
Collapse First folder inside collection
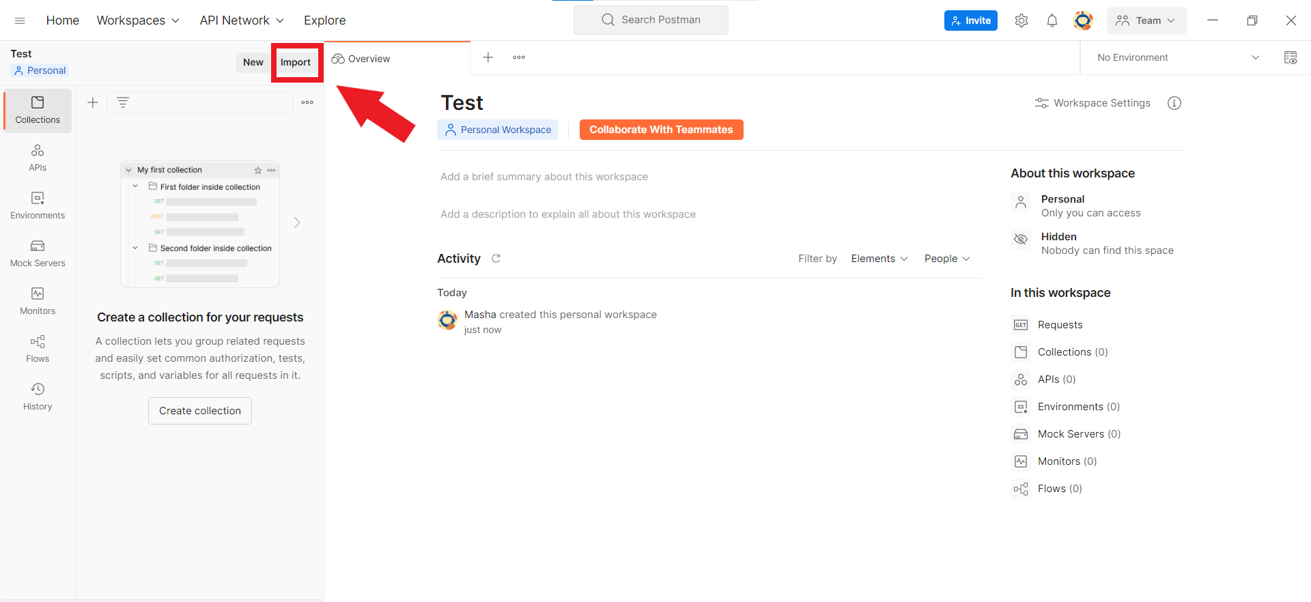[x=135, y=186]
